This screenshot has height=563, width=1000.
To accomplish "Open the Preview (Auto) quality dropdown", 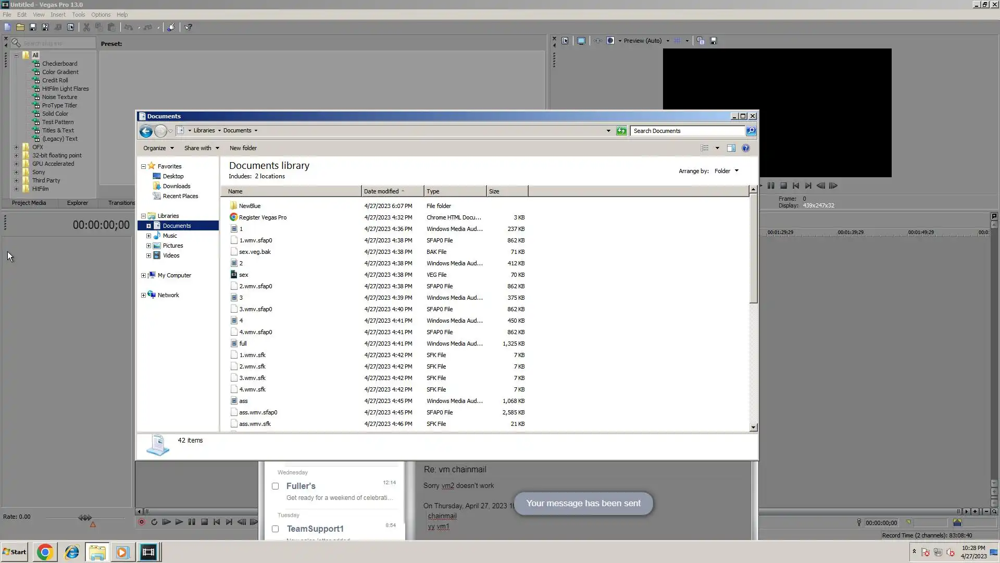I will coord(668,41).
